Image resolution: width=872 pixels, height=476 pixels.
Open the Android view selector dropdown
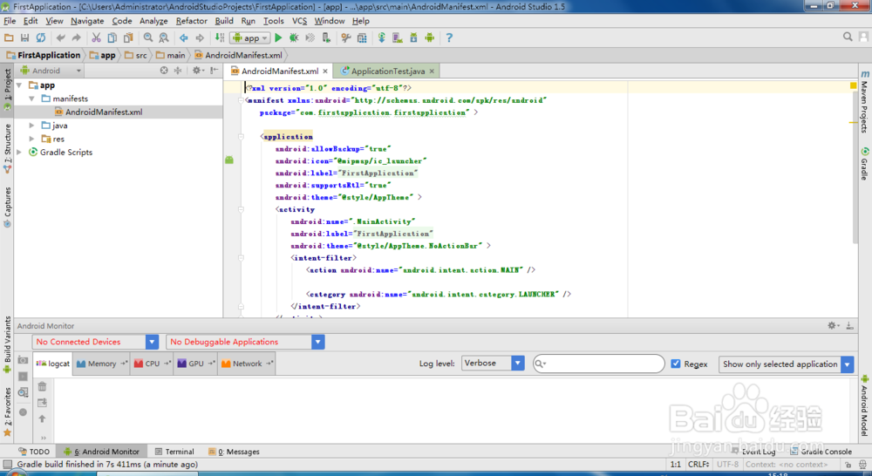pyautogui.click(x=51, y=71)
